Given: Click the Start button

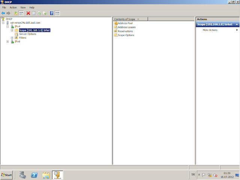Looking at the screenshot, I should click(x=7, y=175).
